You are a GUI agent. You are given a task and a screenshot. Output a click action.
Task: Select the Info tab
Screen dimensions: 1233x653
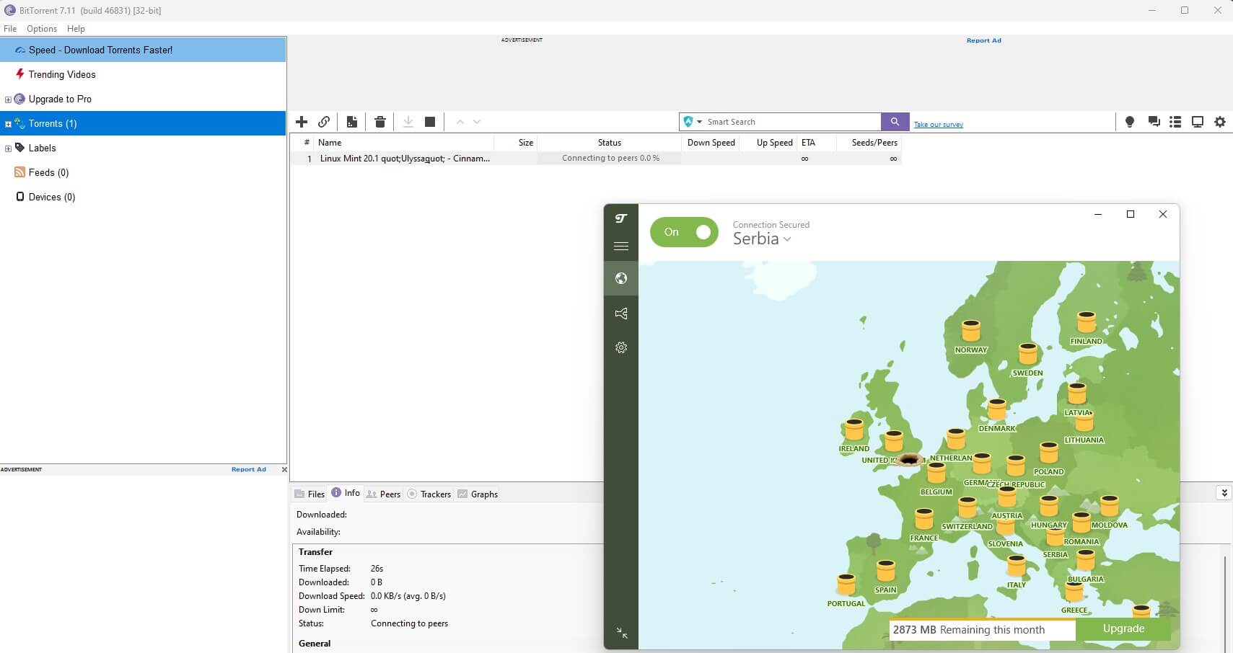[x=346, y=493]
